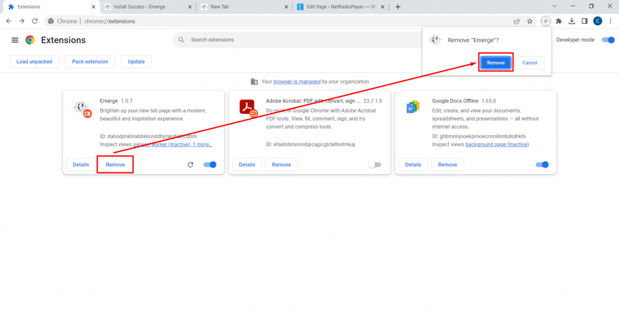This screenshot has height=331, width=619.
Task: Click the managed organization building icon
Action: click(254, 81)
